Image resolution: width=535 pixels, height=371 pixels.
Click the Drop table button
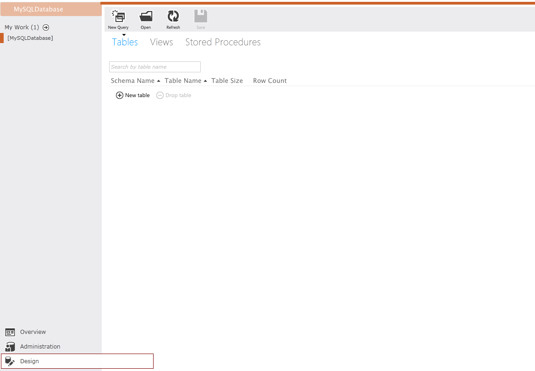174,95
